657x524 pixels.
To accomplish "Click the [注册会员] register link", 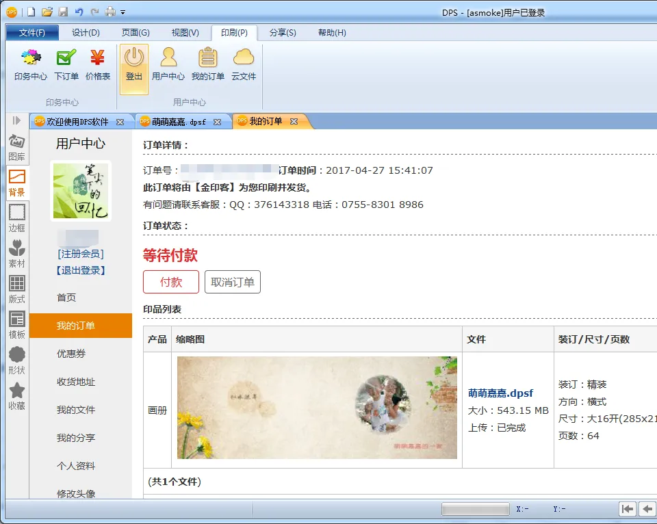I will (81, 253).
